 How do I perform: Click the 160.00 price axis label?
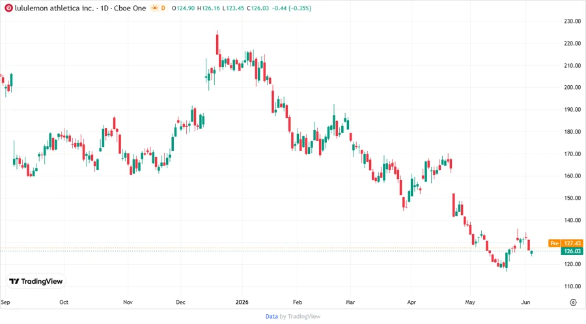[572, 176]
